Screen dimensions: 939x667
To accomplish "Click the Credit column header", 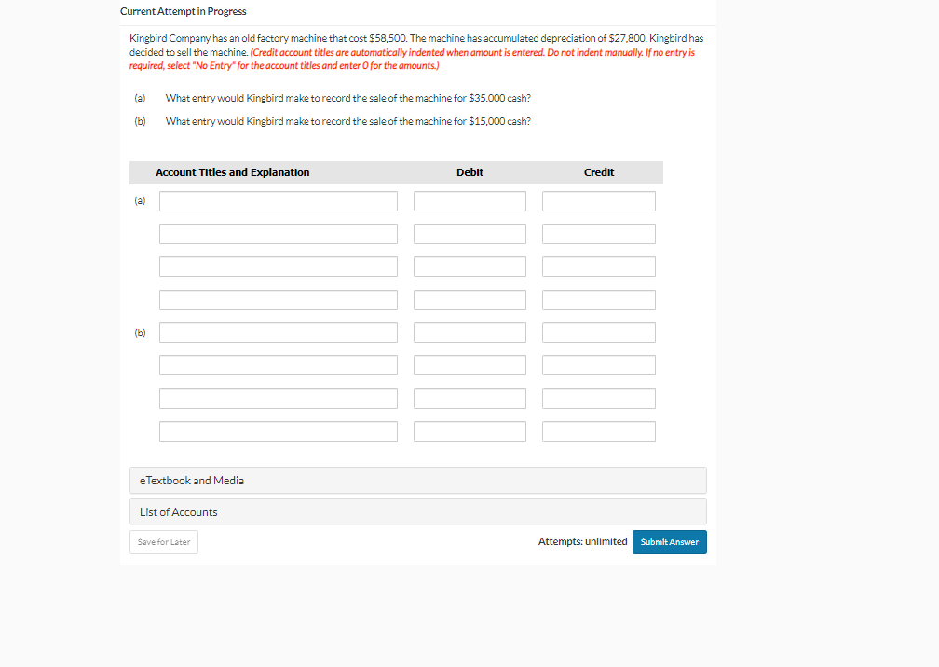I will pos(599,172).
